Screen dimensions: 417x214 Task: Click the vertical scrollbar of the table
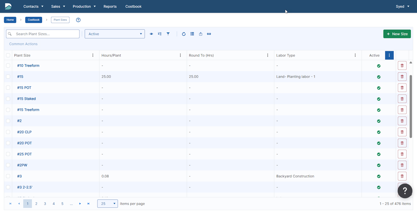[410, 107]
